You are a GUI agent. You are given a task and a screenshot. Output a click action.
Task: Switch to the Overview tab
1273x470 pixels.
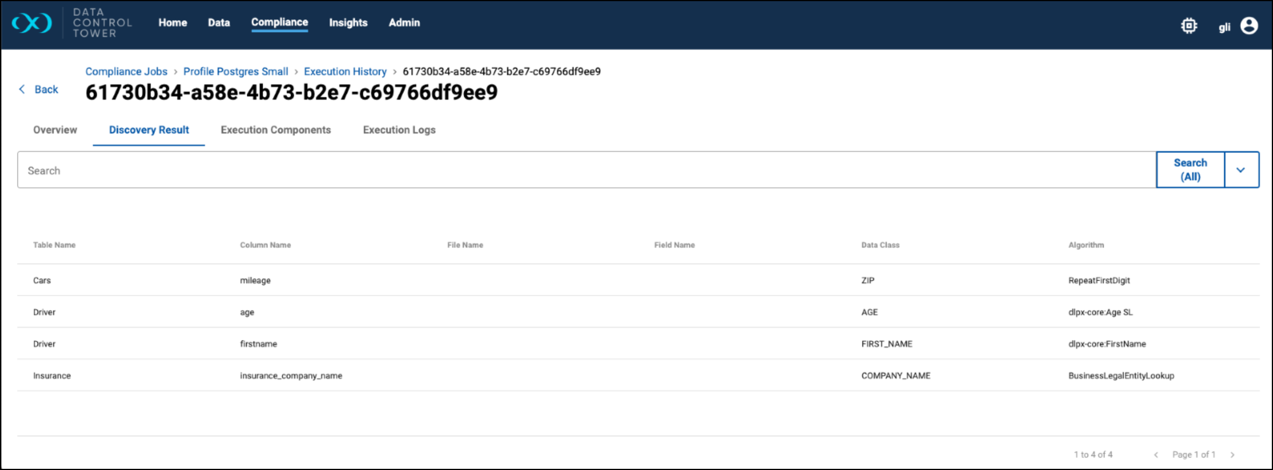coord(55,130)
